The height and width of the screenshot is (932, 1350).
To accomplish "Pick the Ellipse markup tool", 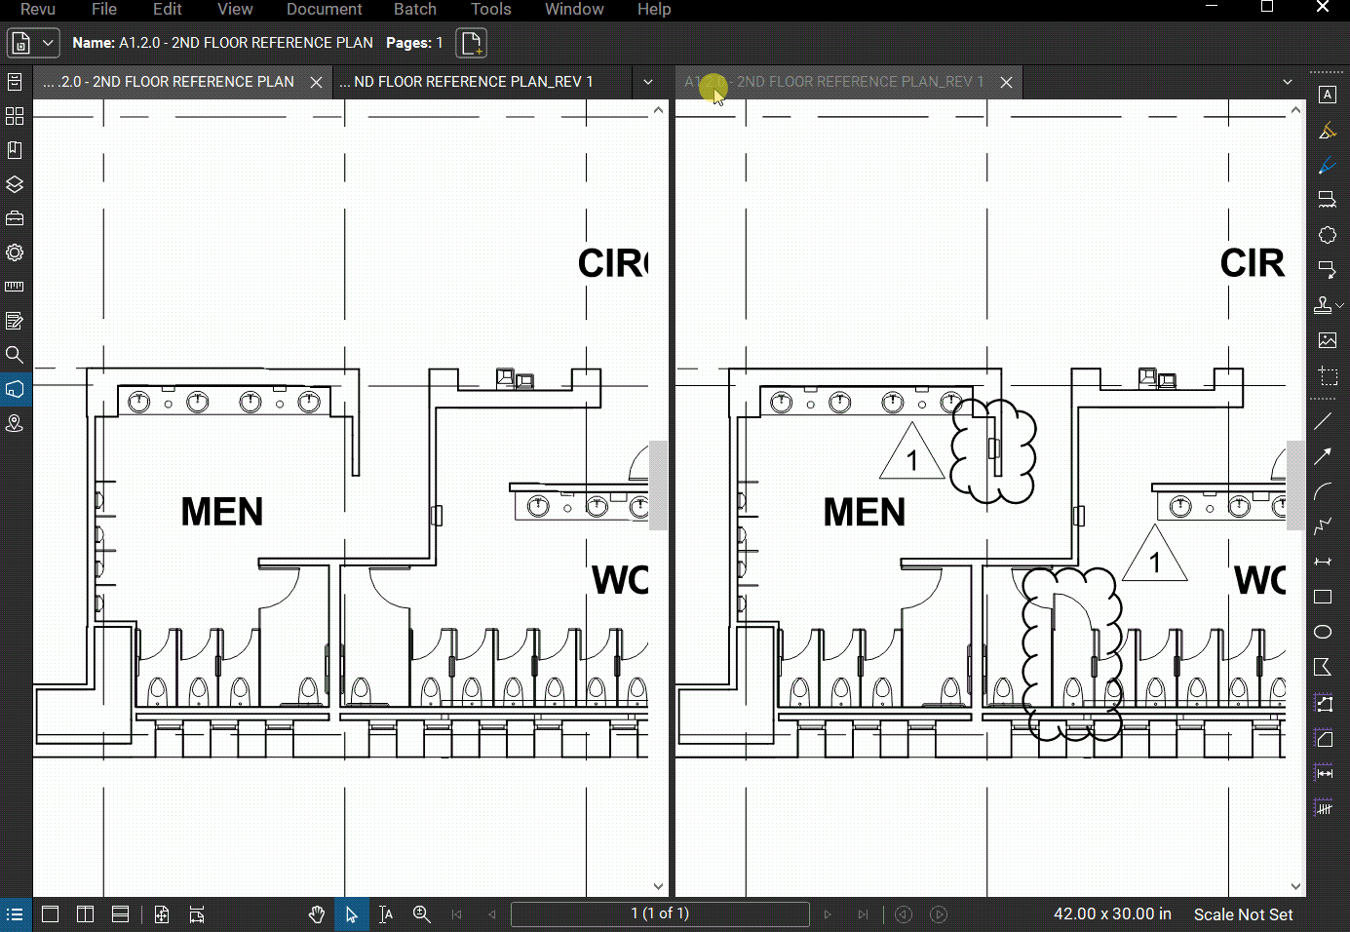I will [x=1323, y=632].
